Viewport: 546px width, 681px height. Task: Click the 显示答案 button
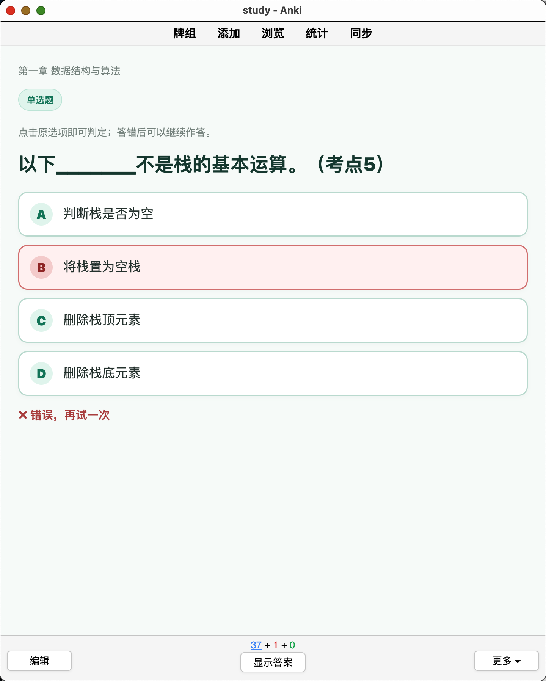pyautogui.click(x=273, y=662)
